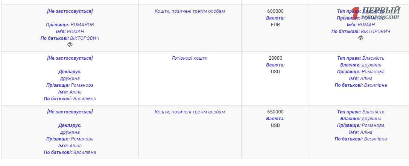
Task: Click the 20000 amount value
Action: pos(275,58)
